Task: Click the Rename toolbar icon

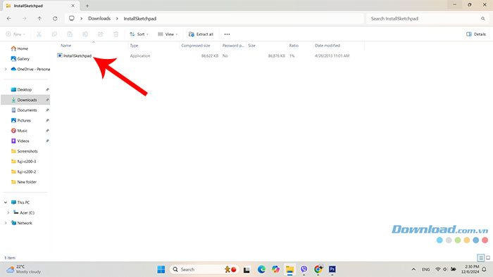Action: click(85, 34)
